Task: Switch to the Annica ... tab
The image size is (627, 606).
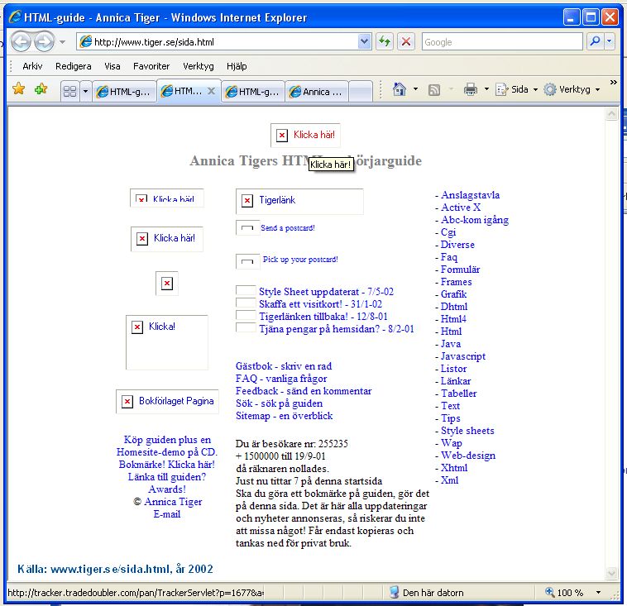Action: click(317, 92)
